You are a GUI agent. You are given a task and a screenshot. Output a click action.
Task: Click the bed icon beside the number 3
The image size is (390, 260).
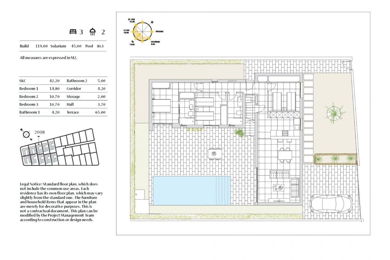[x=72, y=32]
